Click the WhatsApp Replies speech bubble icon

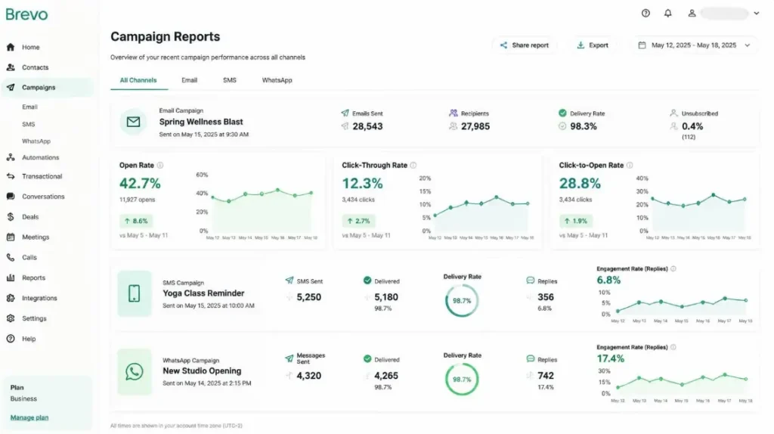click(530, 359)
